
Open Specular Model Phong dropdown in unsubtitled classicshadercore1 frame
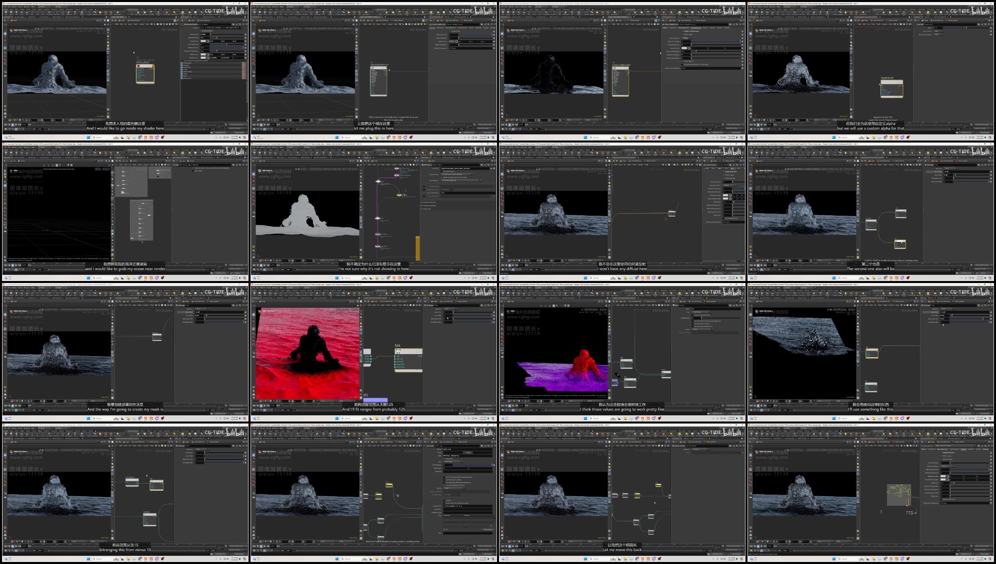pos(686,38)
